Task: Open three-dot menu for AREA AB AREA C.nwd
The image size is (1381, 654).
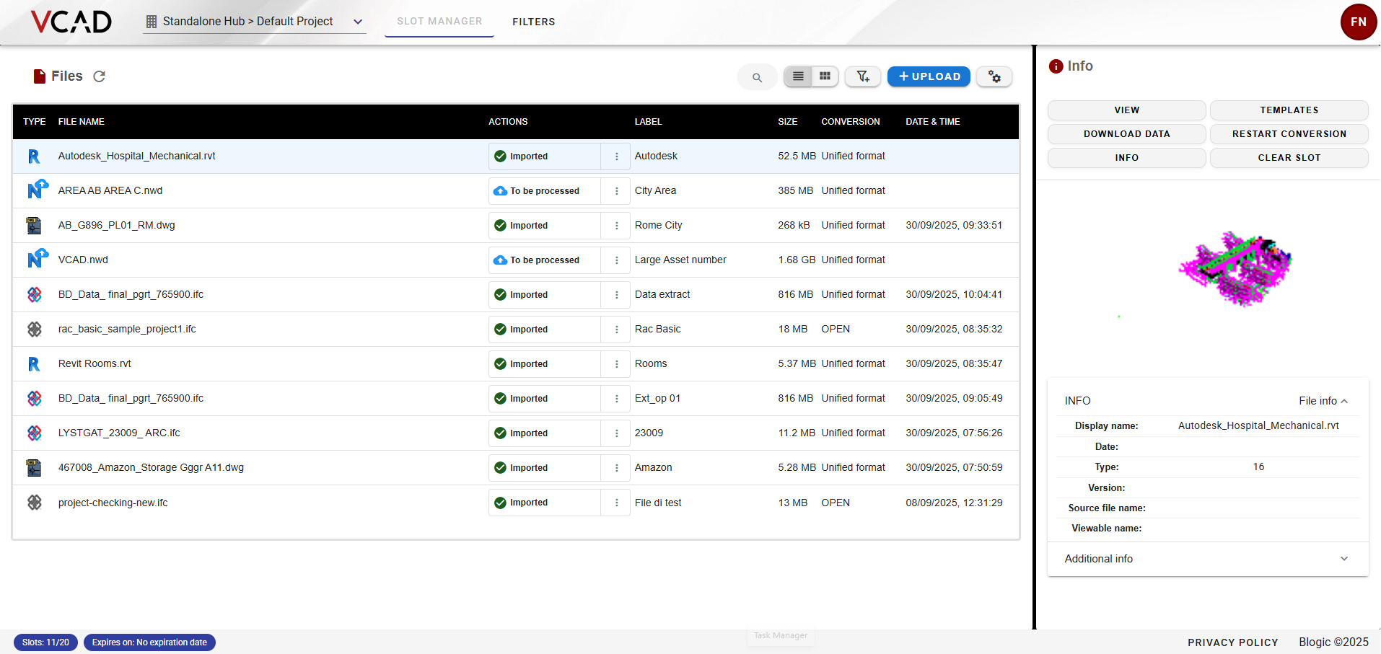Action: pyautogui.click(x=616, y=191)
